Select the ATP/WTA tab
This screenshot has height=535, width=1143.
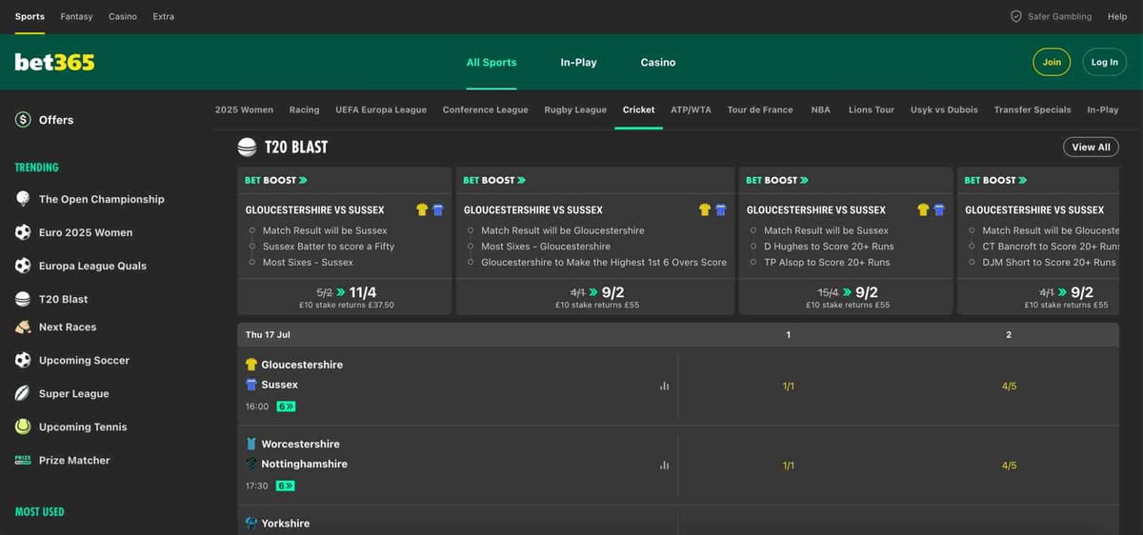pos(691,109)
